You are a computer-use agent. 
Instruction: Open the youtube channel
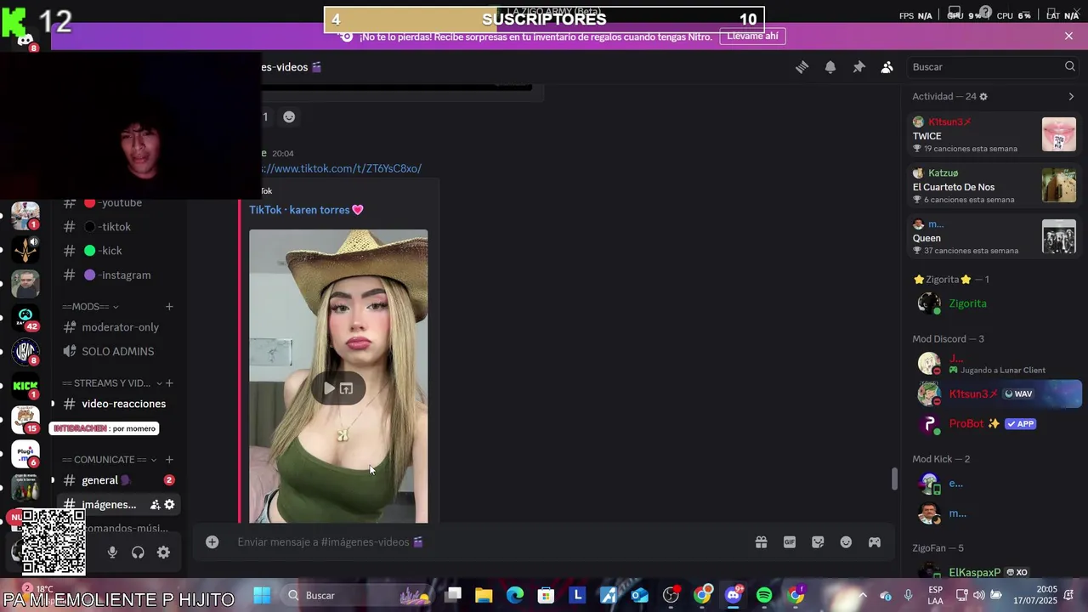coord(119,202)
